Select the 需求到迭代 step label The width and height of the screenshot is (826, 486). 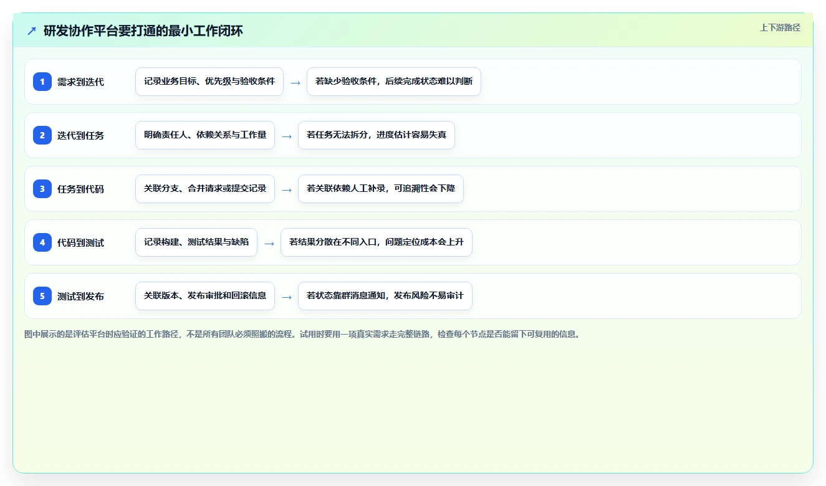click(80, 82)
